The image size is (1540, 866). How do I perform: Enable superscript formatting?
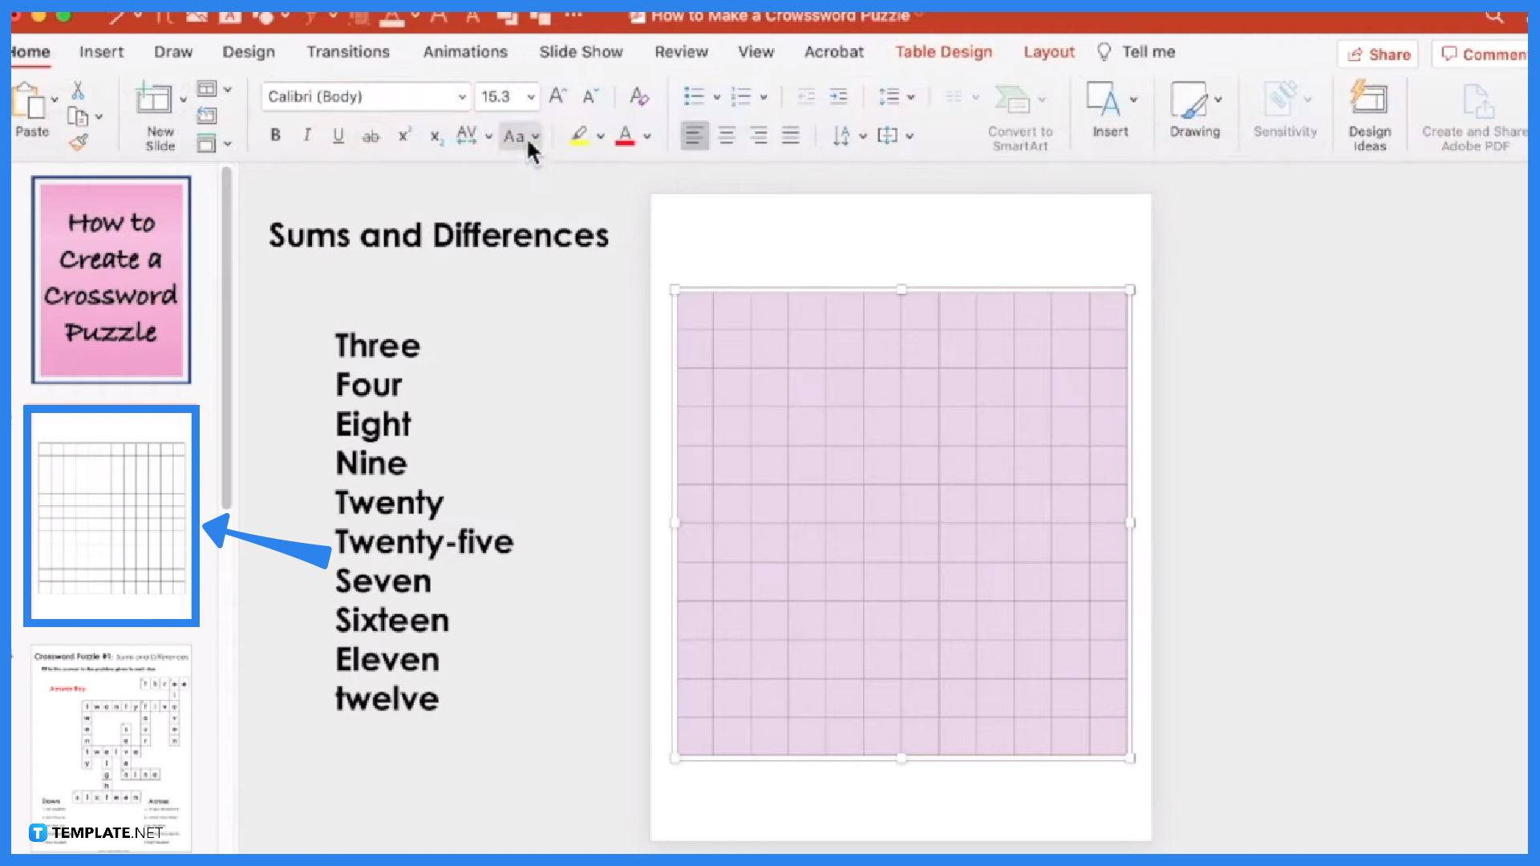(x=403, y=135)
